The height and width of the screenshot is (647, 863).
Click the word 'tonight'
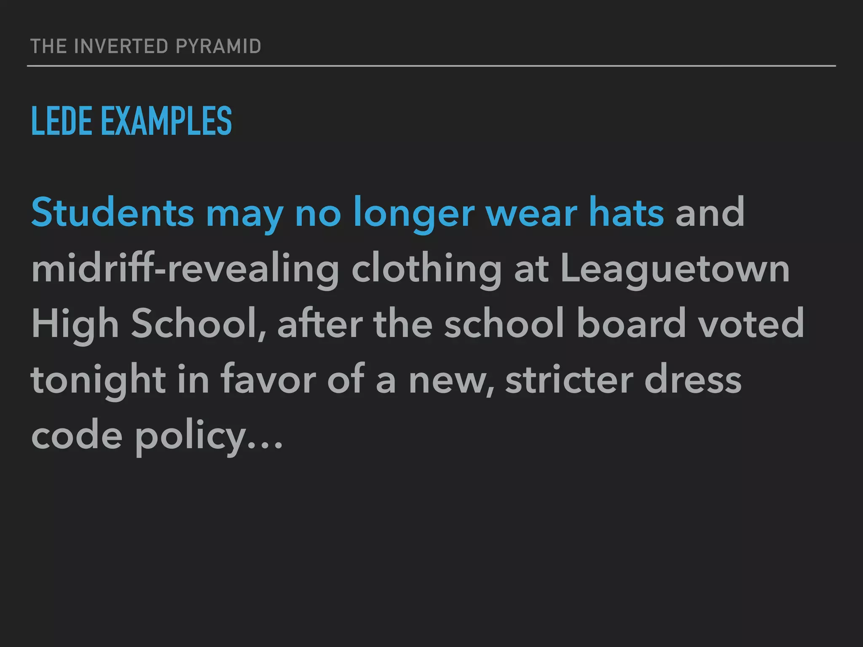[x=99, y=380]
